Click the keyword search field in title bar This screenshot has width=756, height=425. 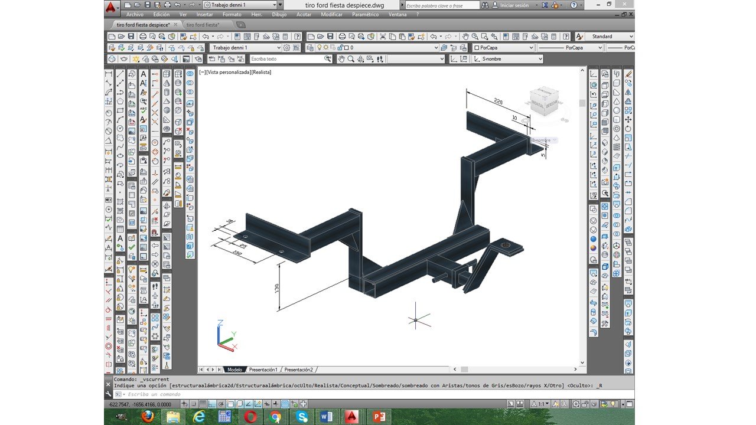click(x=443, y=5)
